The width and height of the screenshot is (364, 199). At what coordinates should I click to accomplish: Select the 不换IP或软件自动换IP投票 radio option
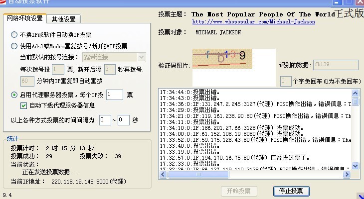[14, 35]
